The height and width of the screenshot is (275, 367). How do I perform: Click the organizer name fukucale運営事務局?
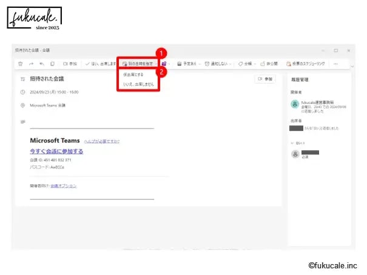pos(317,102)
